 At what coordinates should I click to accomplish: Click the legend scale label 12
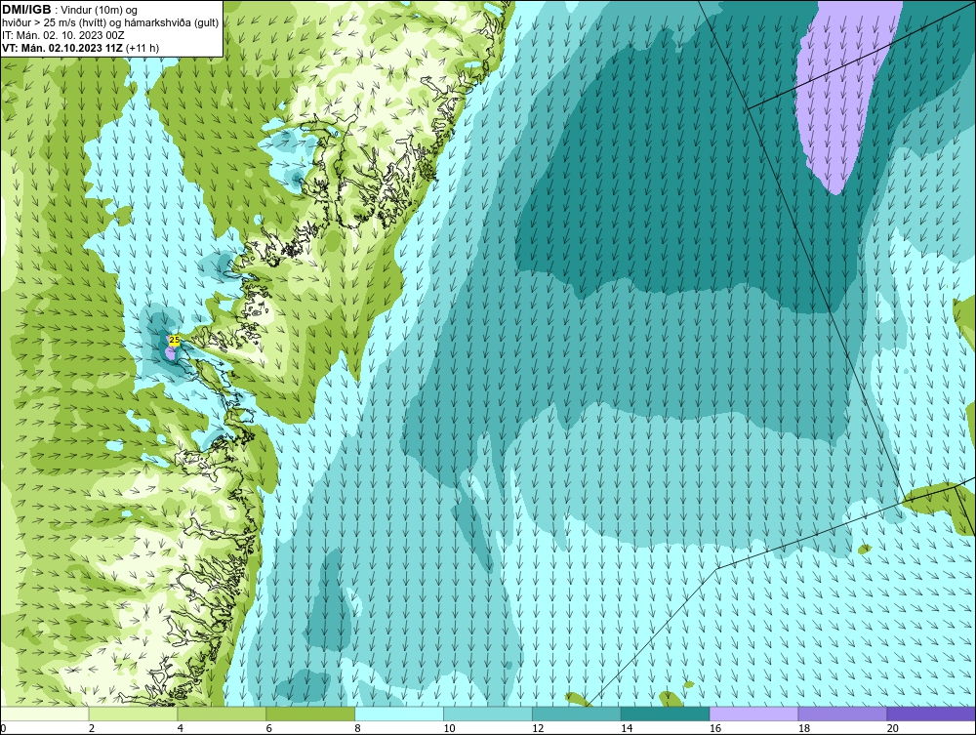(538, 728)
